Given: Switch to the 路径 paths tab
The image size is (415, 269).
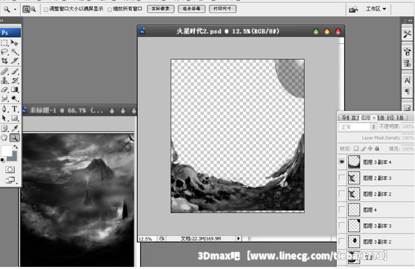Looking at the screenshot, I should click(x=391, y=118).
